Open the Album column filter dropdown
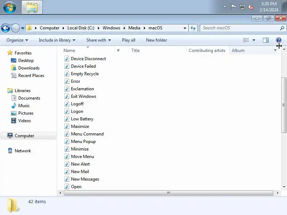Image resolution: width=287 pixels, height=215 pixels. coord(275,50)
